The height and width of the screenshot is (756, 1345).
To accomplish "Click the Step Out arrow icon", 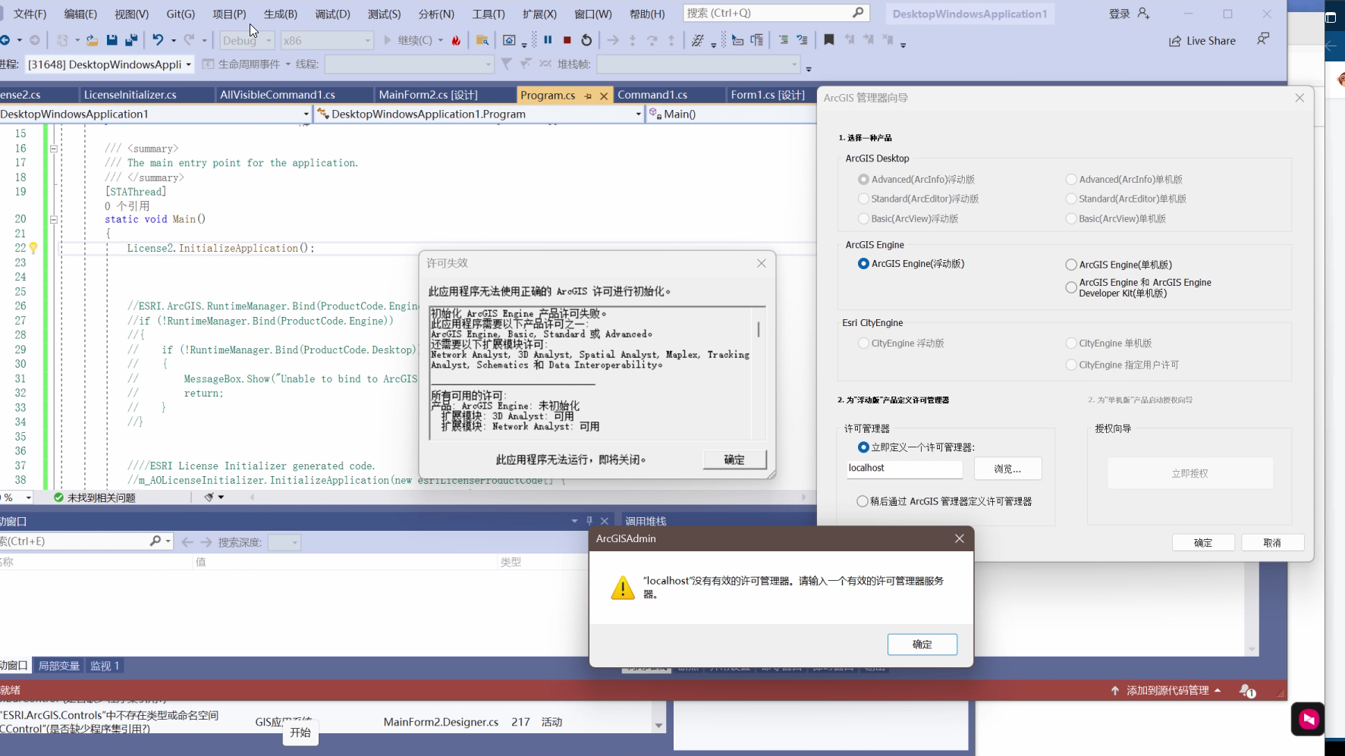I will click(671, 40).
